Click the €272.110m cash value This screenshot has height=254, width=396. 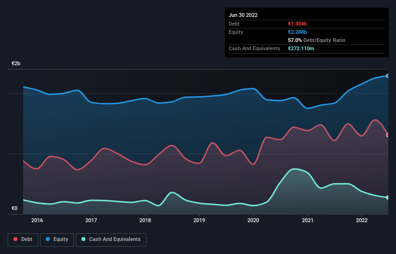(301, 48)
